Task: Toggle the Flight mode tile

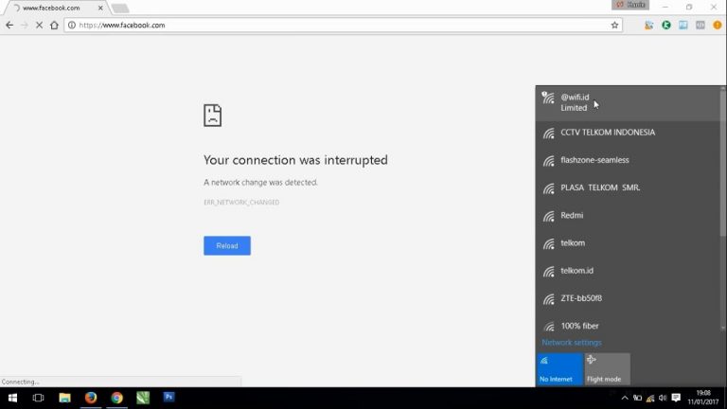Action: point(607,369)
